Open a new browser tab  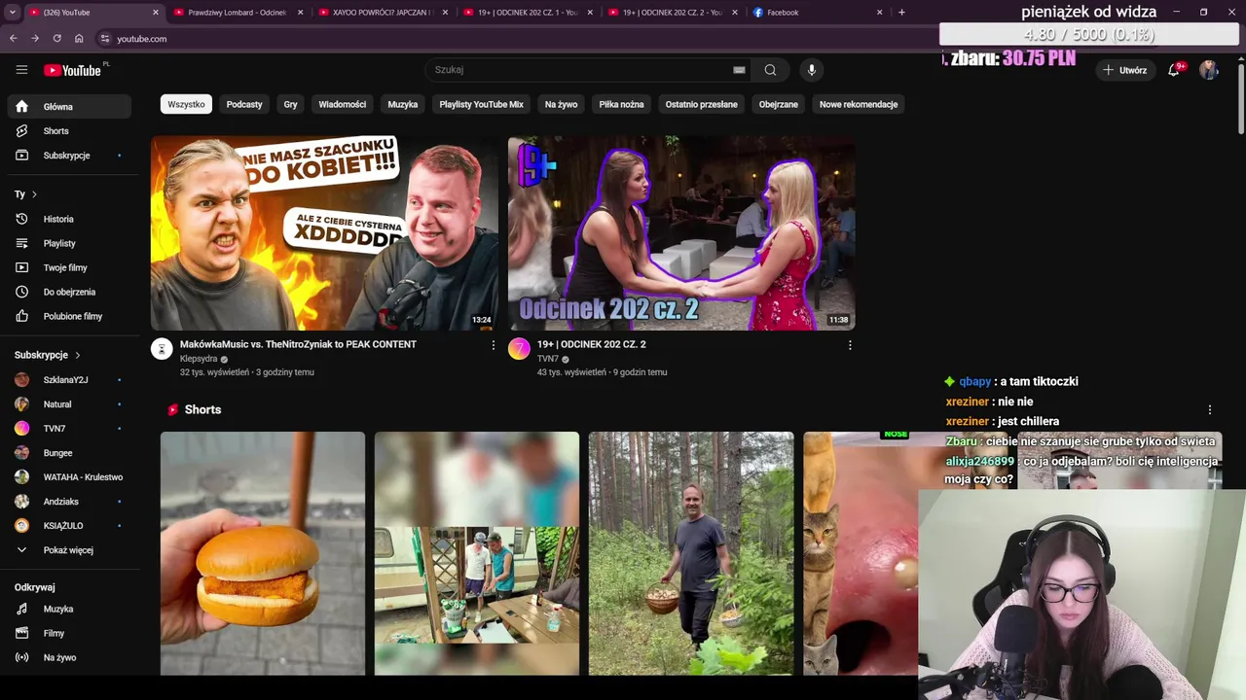coord(901,13)
